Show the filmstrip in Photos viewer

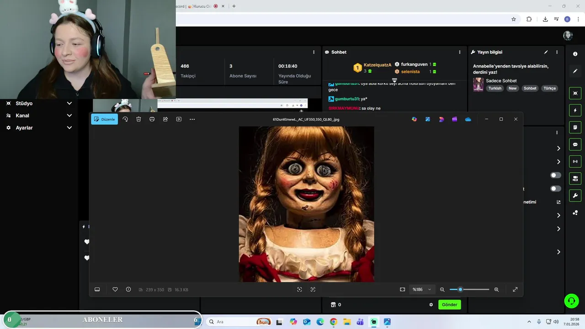click(x=97, y=289)
